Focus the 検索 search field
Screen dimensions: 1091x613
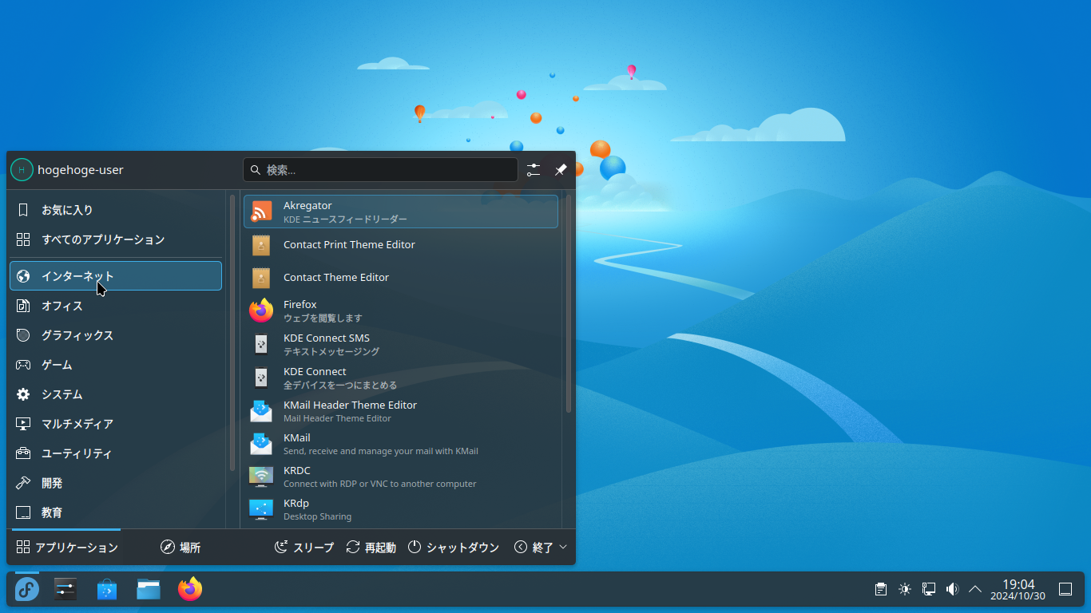point(380,170)
